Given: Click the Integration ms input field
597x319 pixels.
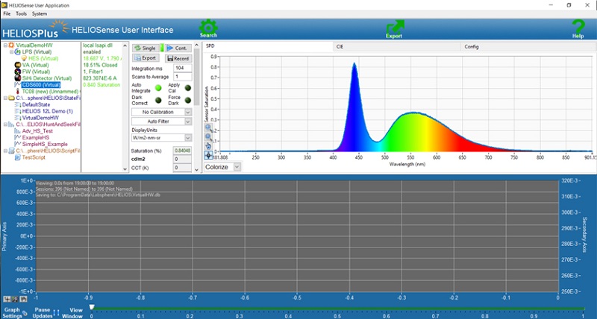Looking at the screenshot, I should [181, 68].
